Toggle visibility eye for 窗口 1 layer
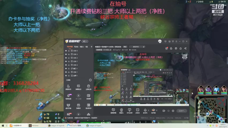Image resolution: width=228 pixels, height=128 pixels. coord(66,69)
